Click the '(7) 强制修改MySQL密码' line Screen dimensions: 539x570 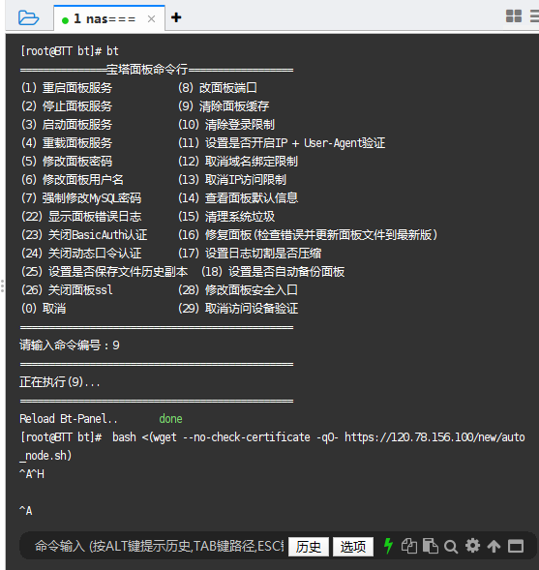(81, 198)
